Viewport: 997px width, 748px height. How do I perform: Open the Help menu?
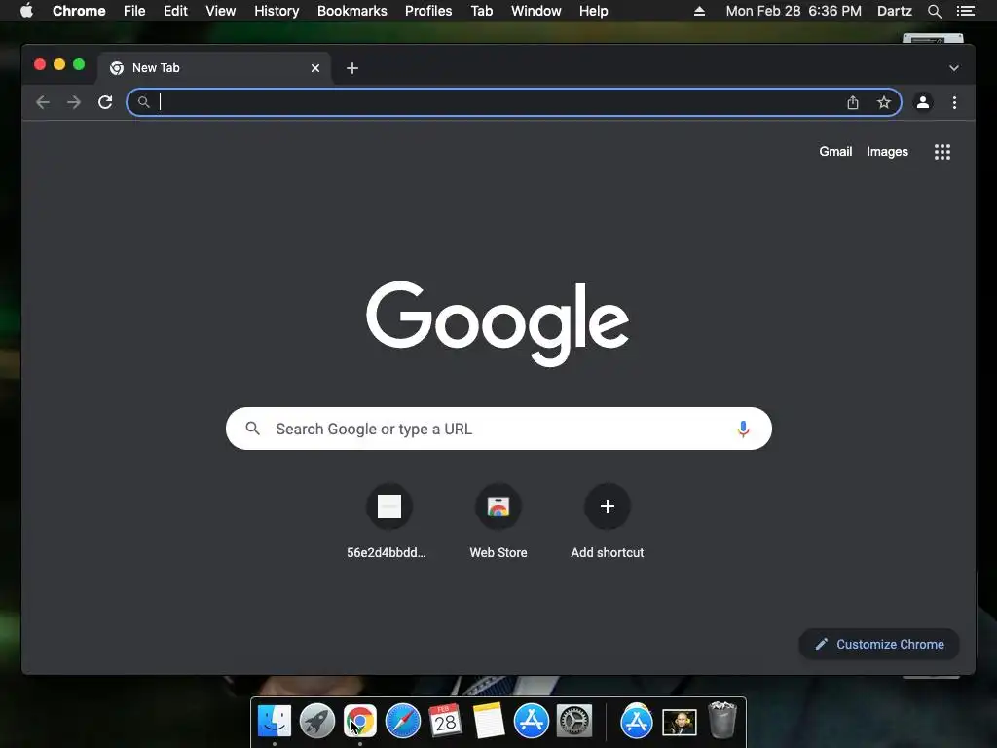[593, 11]
